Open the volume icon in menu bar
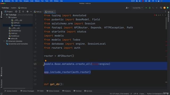Image resolution: width=170 pixels, height=95 pixels. coord(140,1)
